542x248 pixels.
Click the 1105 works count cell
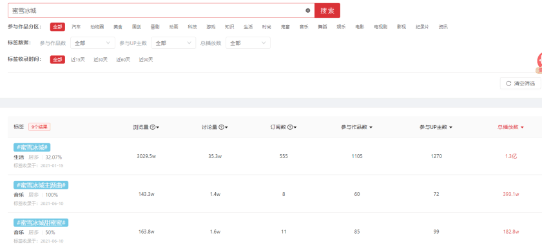tap(357, 156)
